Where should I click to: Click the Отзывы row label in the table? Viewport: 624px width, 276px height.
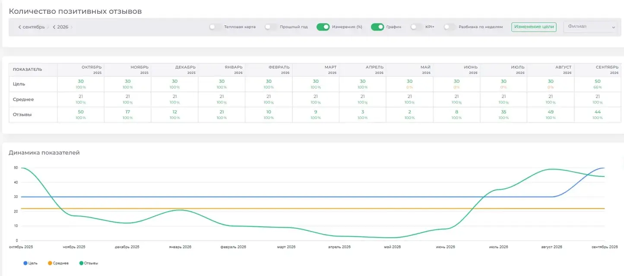pyautogui.click(x=22, y=115)
